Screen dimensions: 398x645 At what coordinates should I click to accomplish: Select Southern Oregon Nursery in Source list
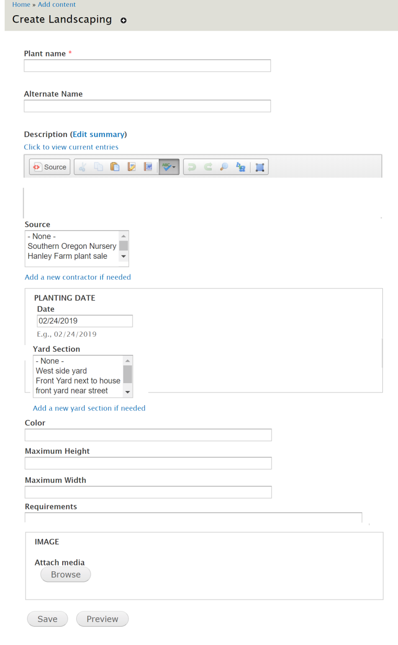click(x=72, y=246)
